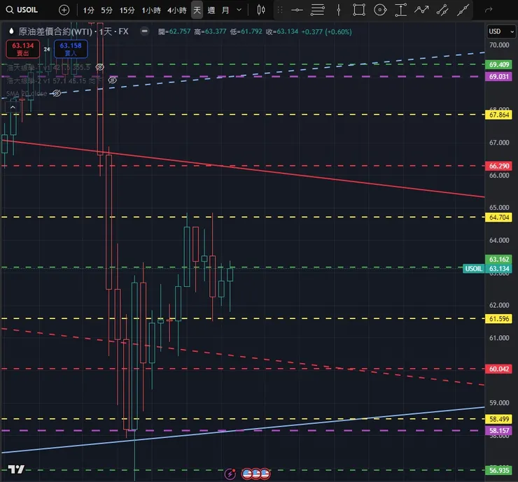Click the 69.409 green price label
Viewport: 518px width, 482px height.
tap(498, 64)
